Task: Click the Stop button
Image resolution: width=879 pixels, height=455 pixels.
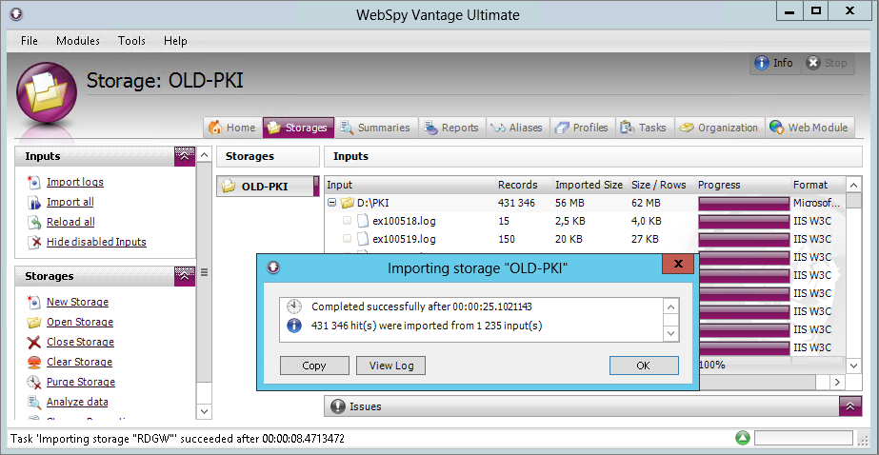Action: [x=828, y=64]
